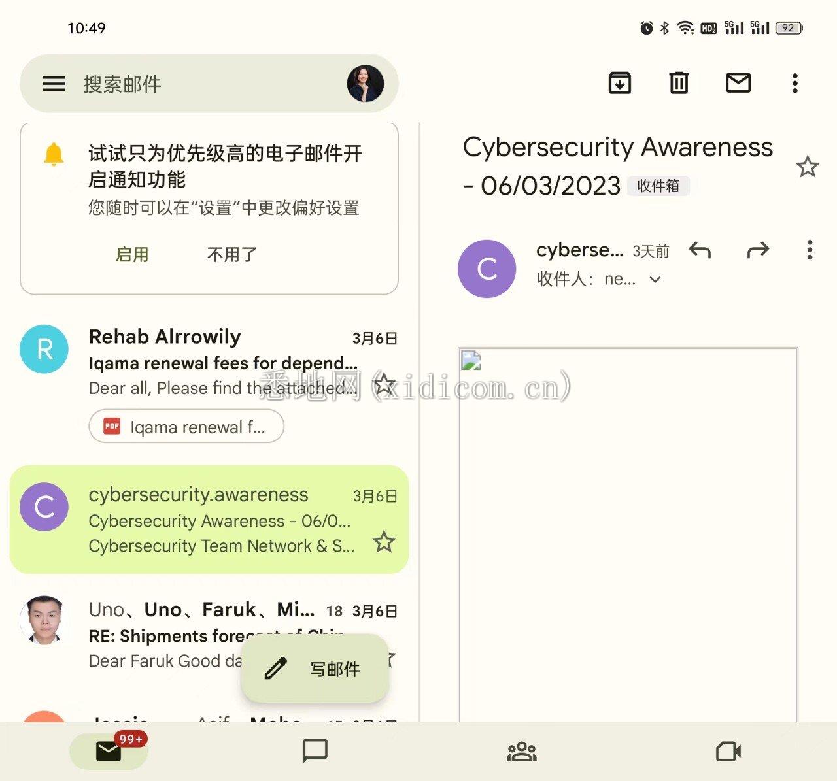Switch to the Chat tab
Screen dimensions: 837x781
315,751
